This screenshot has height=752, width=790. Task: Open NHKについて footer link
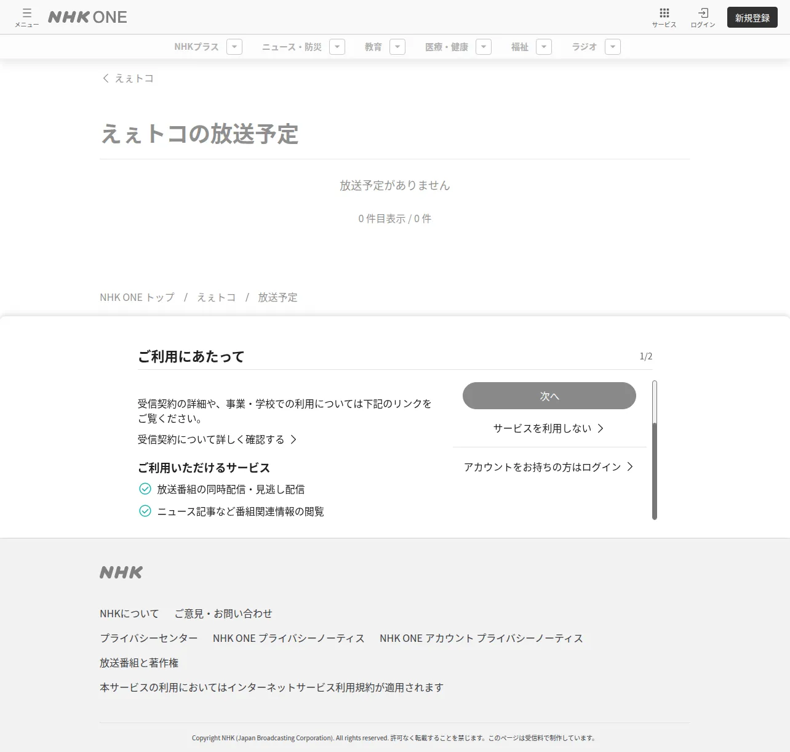click(129, 614)
